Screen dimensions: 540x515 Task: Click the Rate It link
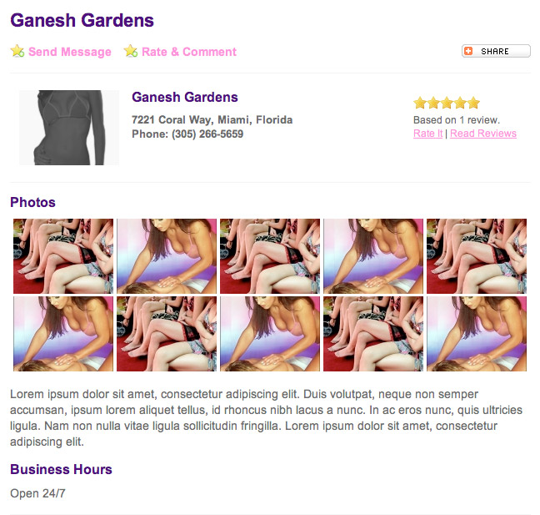point(427,134)
